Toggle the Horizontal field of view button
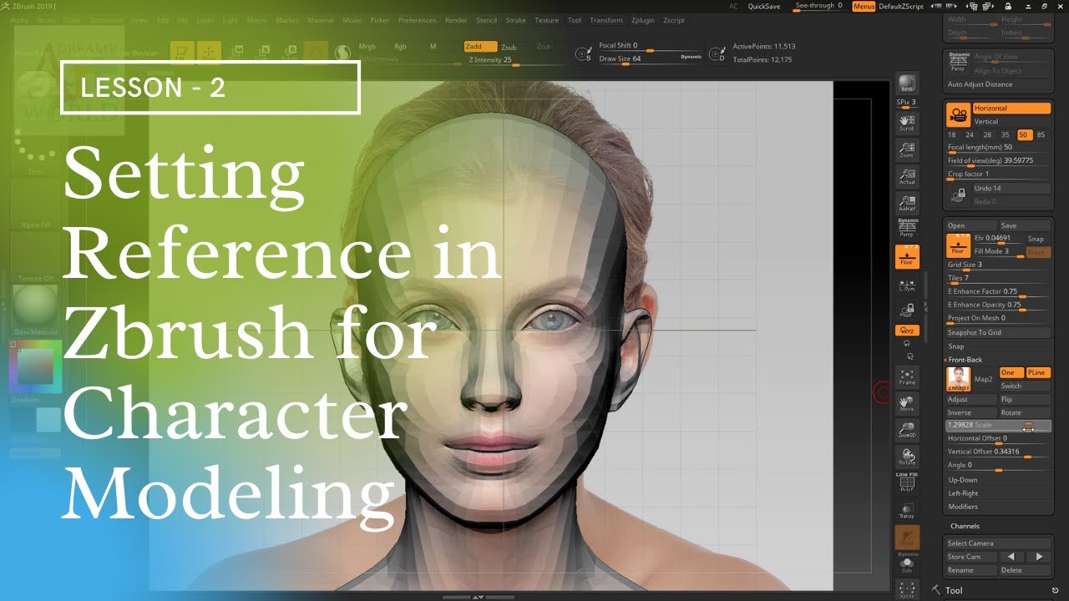 pos(1011,109)
